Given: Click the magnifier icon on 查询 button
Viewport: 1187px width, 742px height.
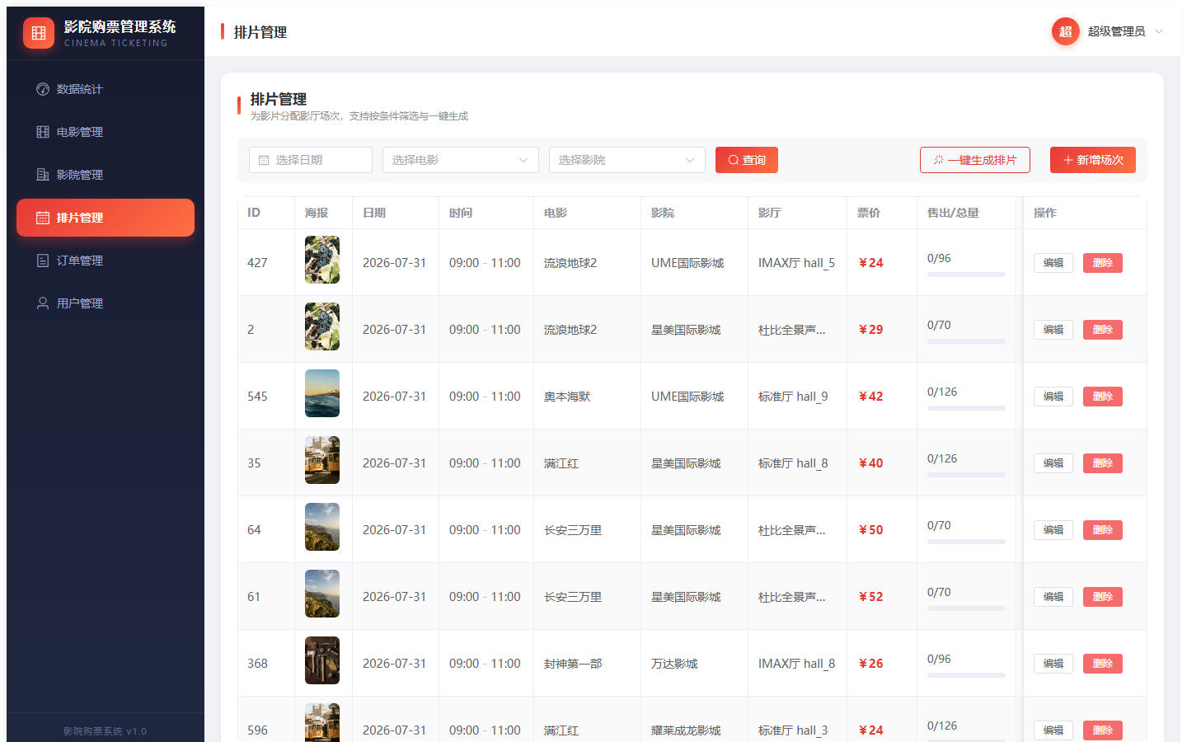Looking at the screenshot, I should point(733,160).
